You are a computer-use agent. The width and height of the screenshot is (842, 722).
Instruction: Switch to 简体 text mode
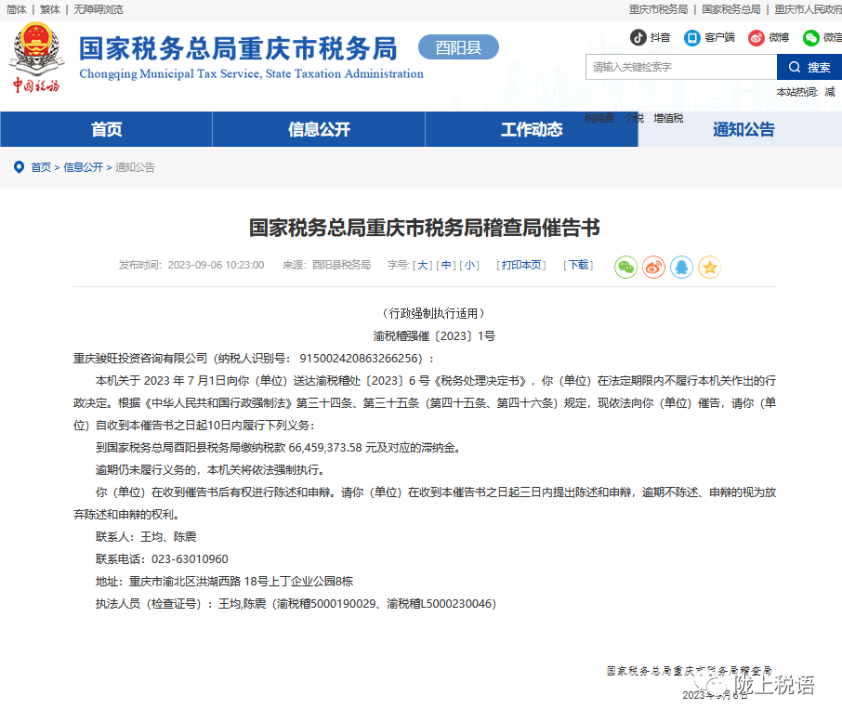coord(17,9)
